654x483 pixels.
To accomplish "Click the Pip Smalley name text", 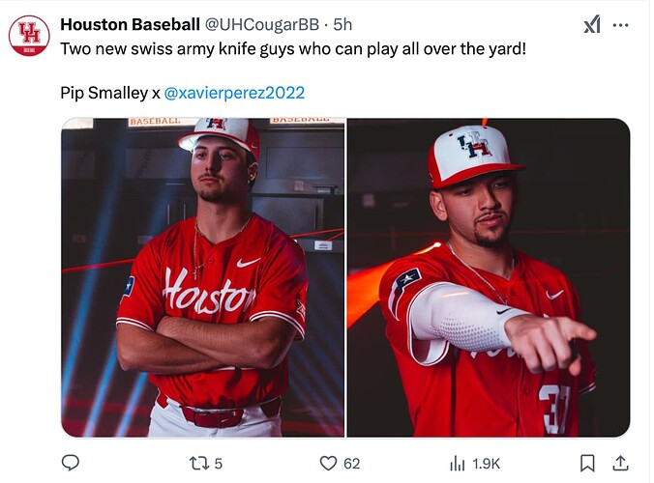I will click(x=104, y=93).
